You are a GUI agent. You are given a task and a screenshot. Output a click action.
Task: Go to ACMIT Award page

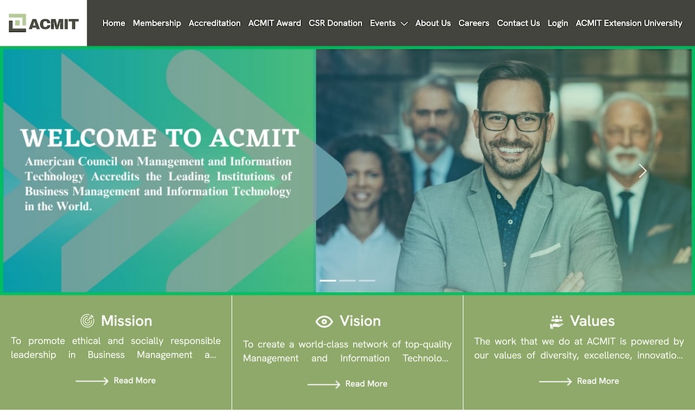pyautogui.click(x=275, y=23)
